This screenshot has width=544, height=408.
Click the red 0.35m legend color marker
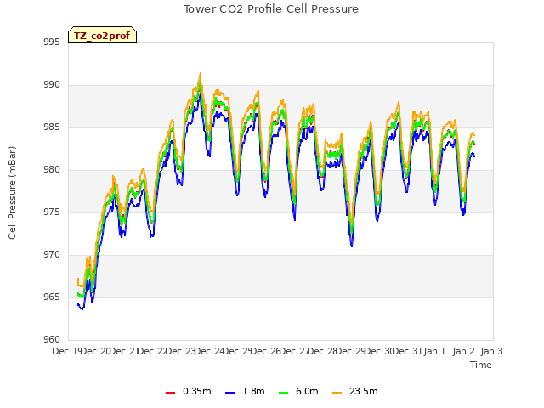[x=170, y=393]
